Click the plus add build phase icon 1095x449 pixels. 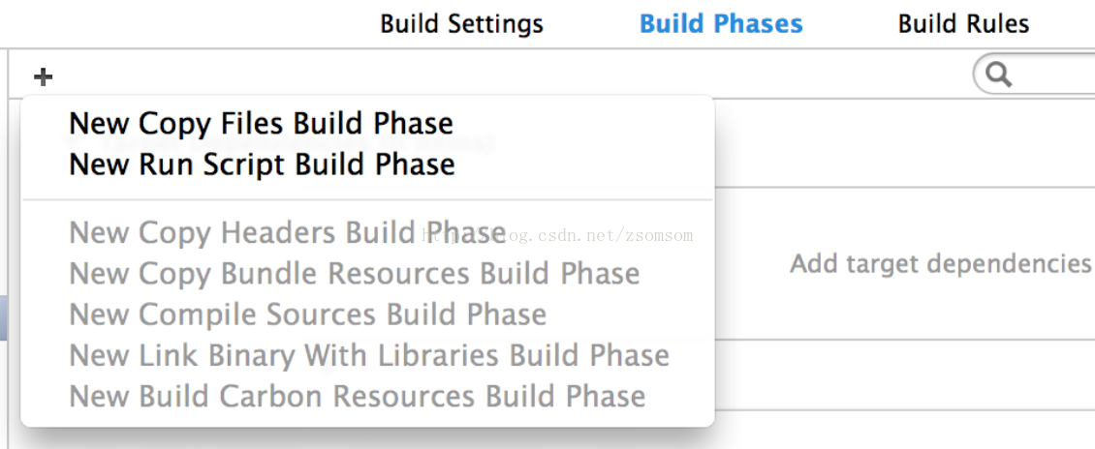tap(43, 76)
